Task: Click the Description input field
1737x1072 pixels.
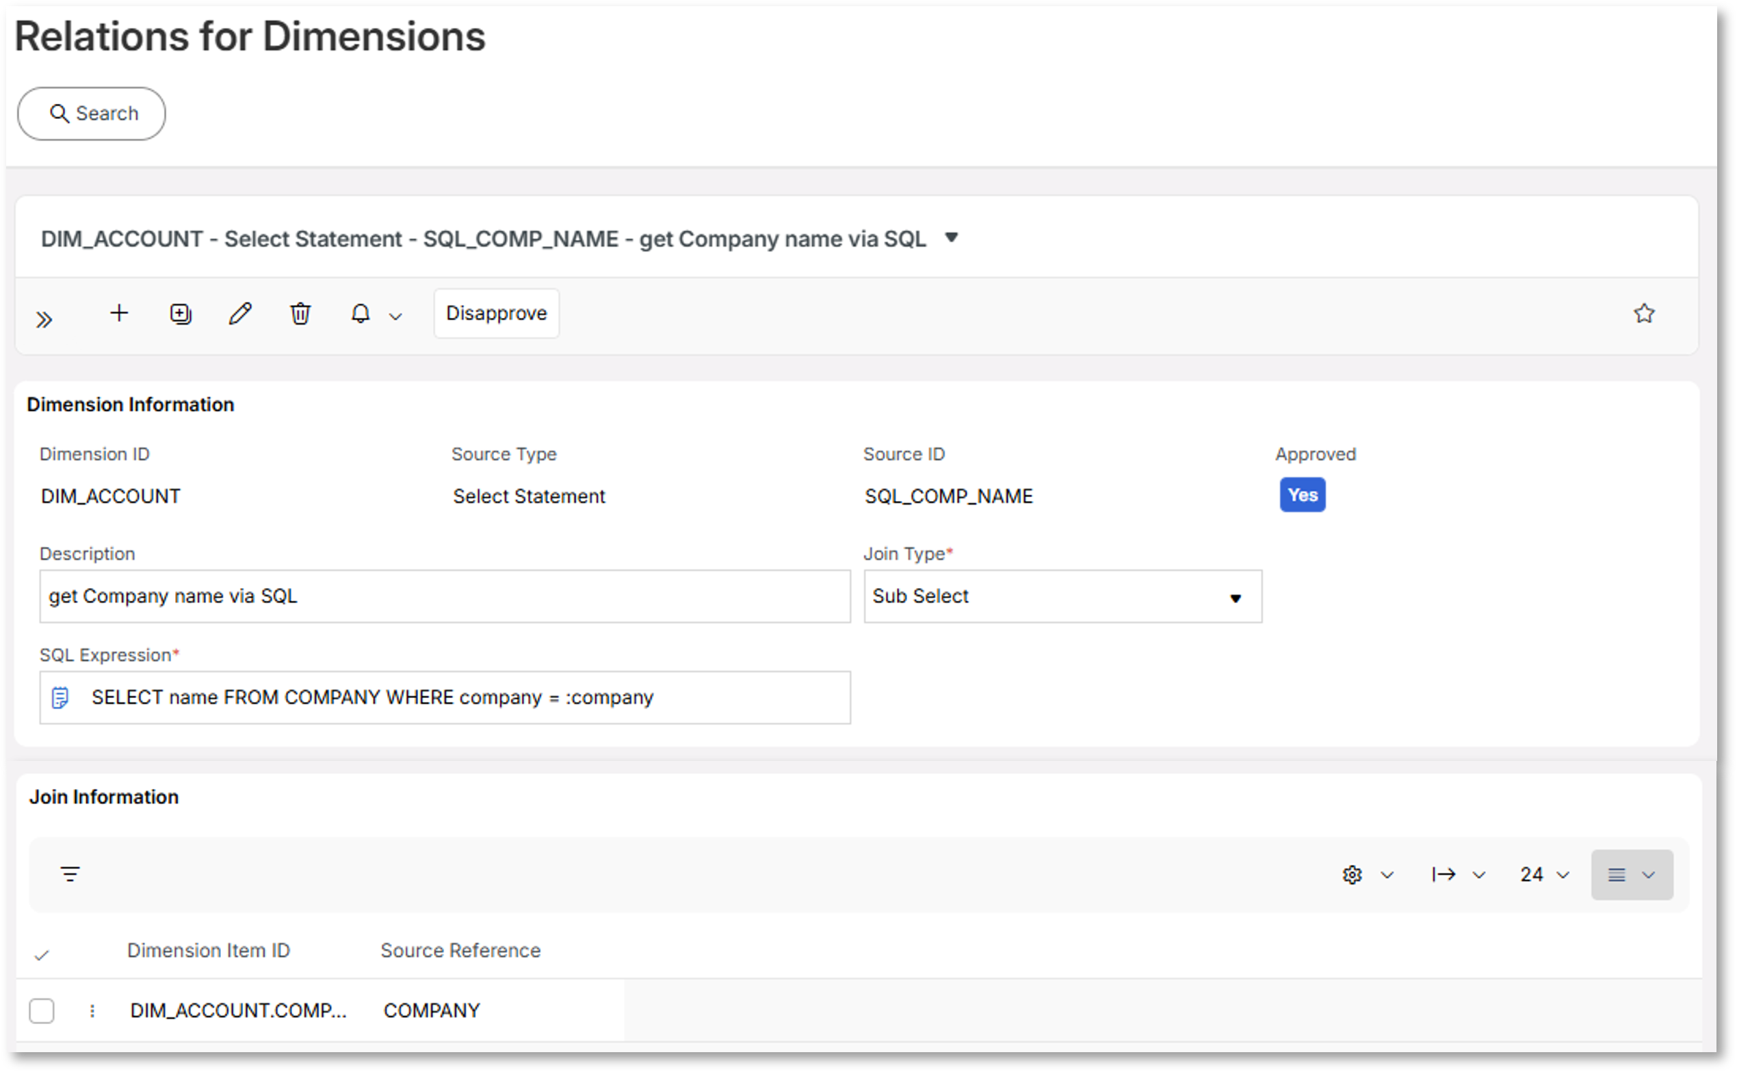Action: click(445, 596)
